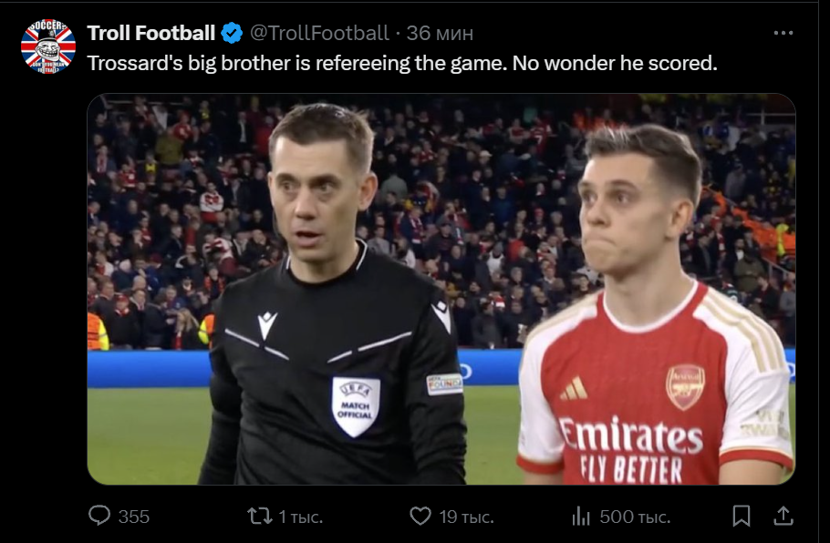830x543 pixels.
Task: Bookmark this tweet
Action: (x=742, y=517)
